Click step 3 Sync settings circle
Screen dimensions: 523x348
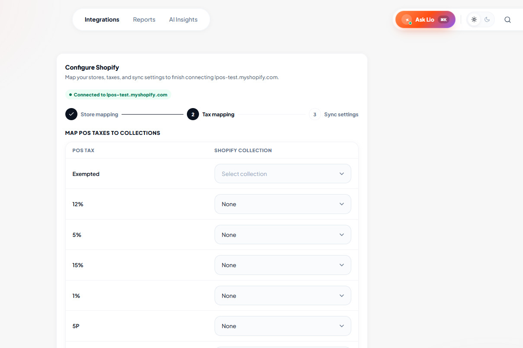point(314,115)
